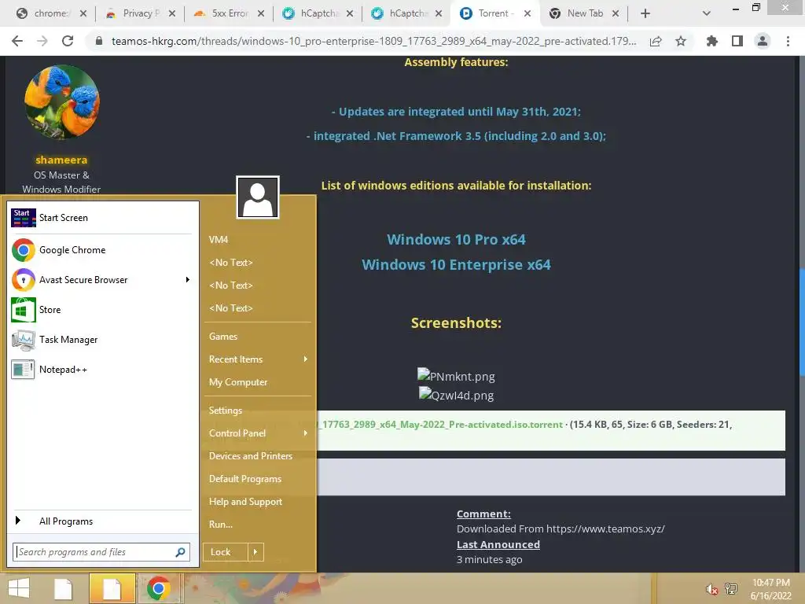Viewport: 805px width, 604px height.
Task: Bookmark this page with the star icon
Action: [x=681, y=41]
